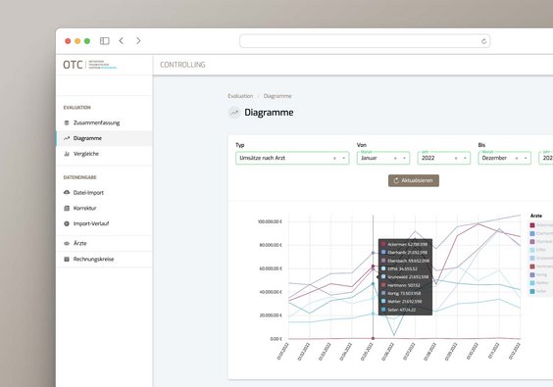
Task: Click the 100.000,00 € axis label
Action: tap(270, 221)
